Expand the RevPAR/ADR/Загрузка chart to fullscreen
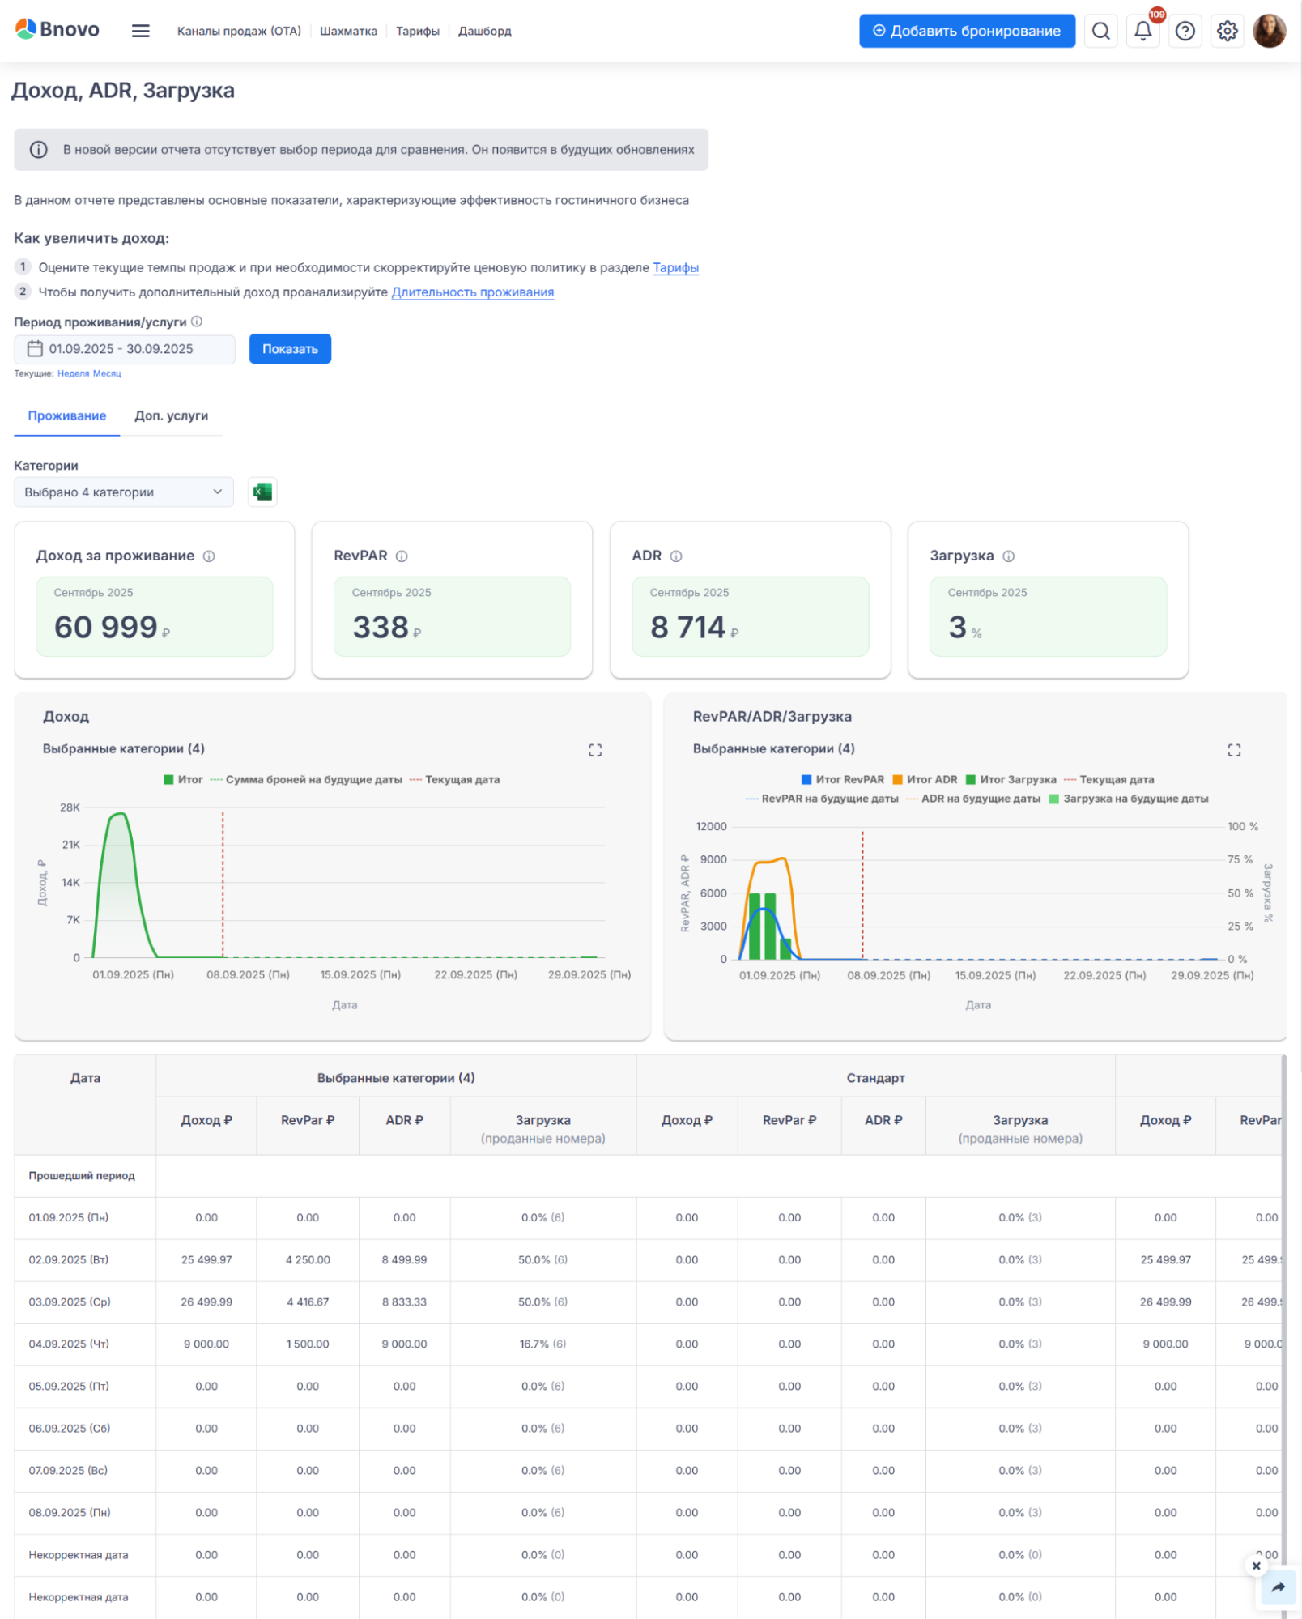Image resolution: width=1302 pixels, height=1619 pixels. pos(1233,750)
